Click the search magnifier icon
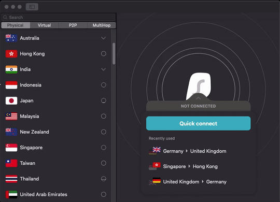280x202 pixels. click(5, 17)
